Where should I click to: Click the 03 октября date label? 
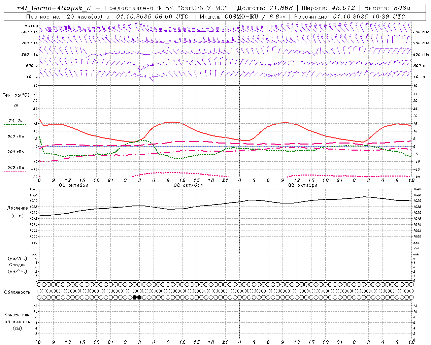pyautogui.click(x=303, y=185)
